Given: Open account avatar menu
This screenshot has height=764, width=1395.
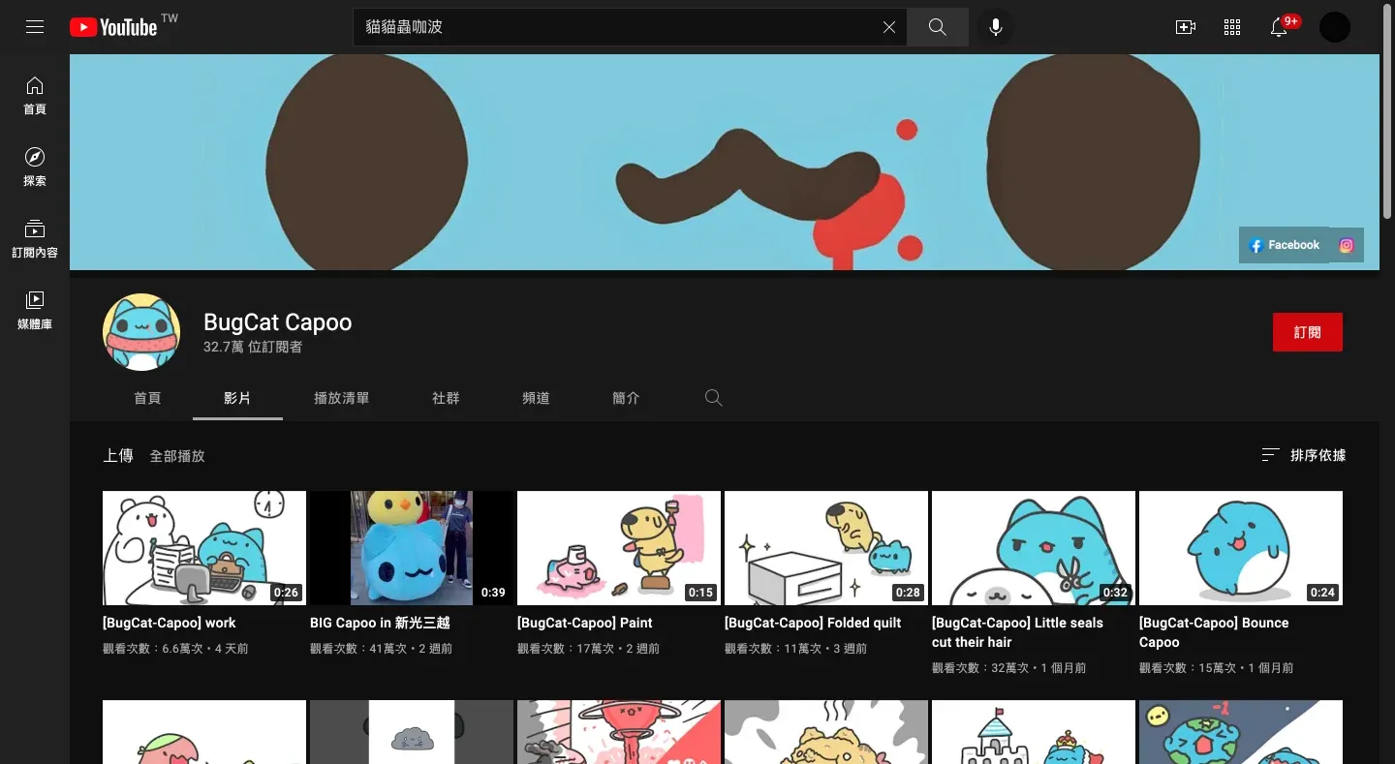Looking at the screenshot, I should [x=1335, y=27].
